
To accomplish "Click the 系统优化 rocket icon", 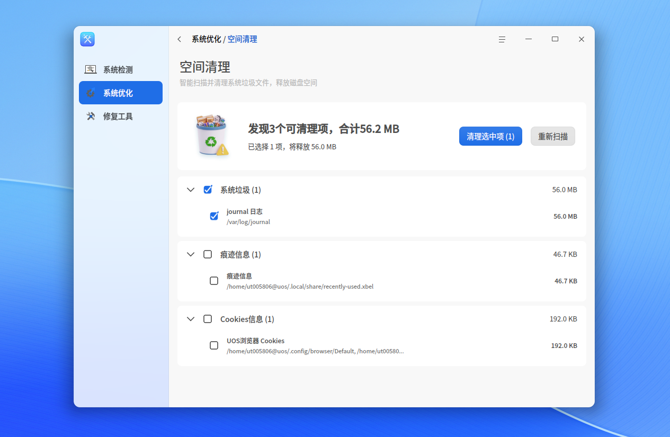I will pyautogui.click(x=91, y=93).
